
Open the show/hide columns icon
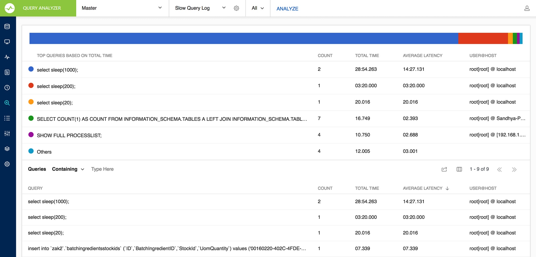pos(459,169)
